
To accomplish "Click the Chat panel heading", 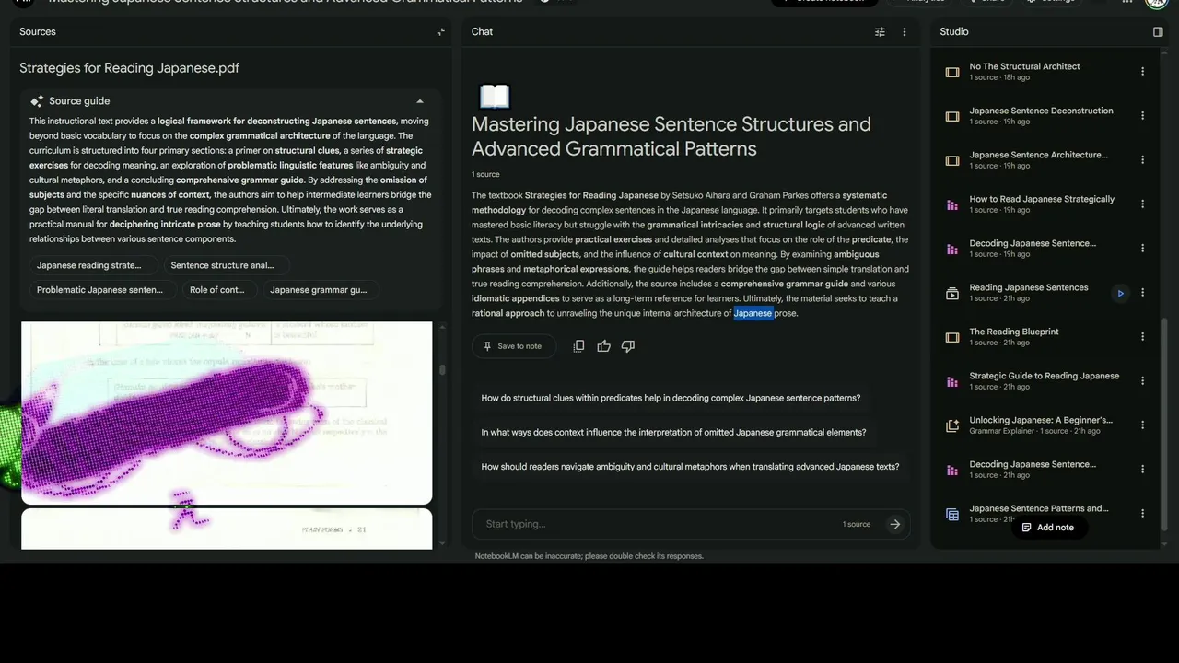I will pos(482,31).
